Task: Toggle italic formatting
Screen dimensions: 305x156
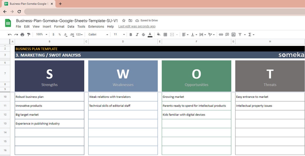Action: 137,34
